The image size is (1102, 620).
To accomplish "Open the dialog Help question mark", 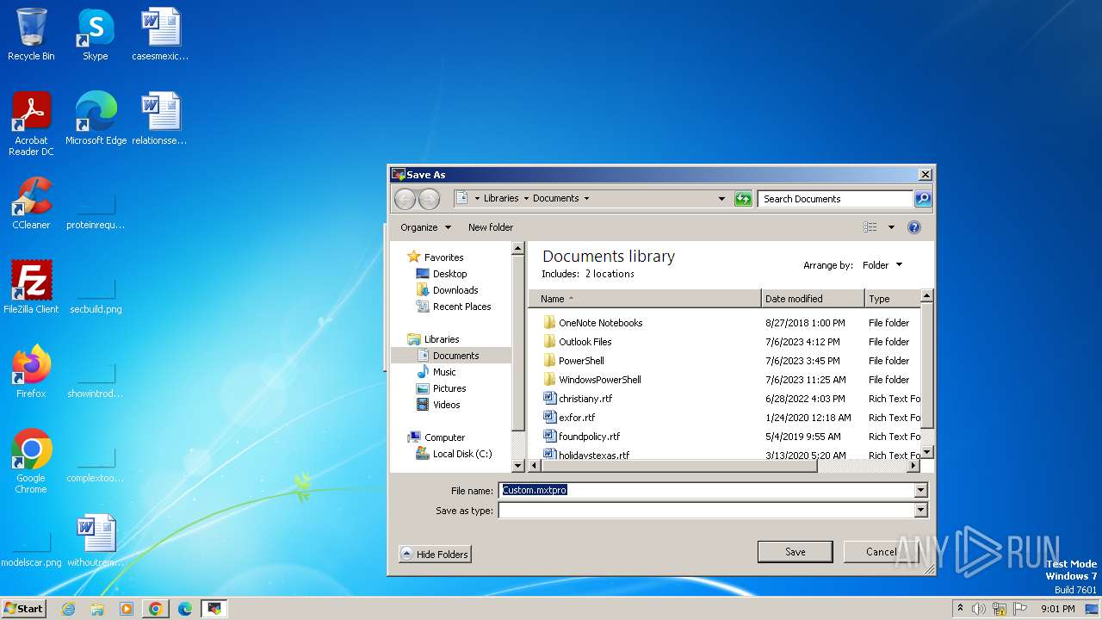I will coord(914,227).
